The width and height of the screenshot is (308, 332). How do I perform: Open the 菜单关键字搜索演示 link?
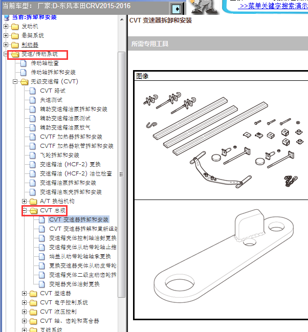pos(273,6)
